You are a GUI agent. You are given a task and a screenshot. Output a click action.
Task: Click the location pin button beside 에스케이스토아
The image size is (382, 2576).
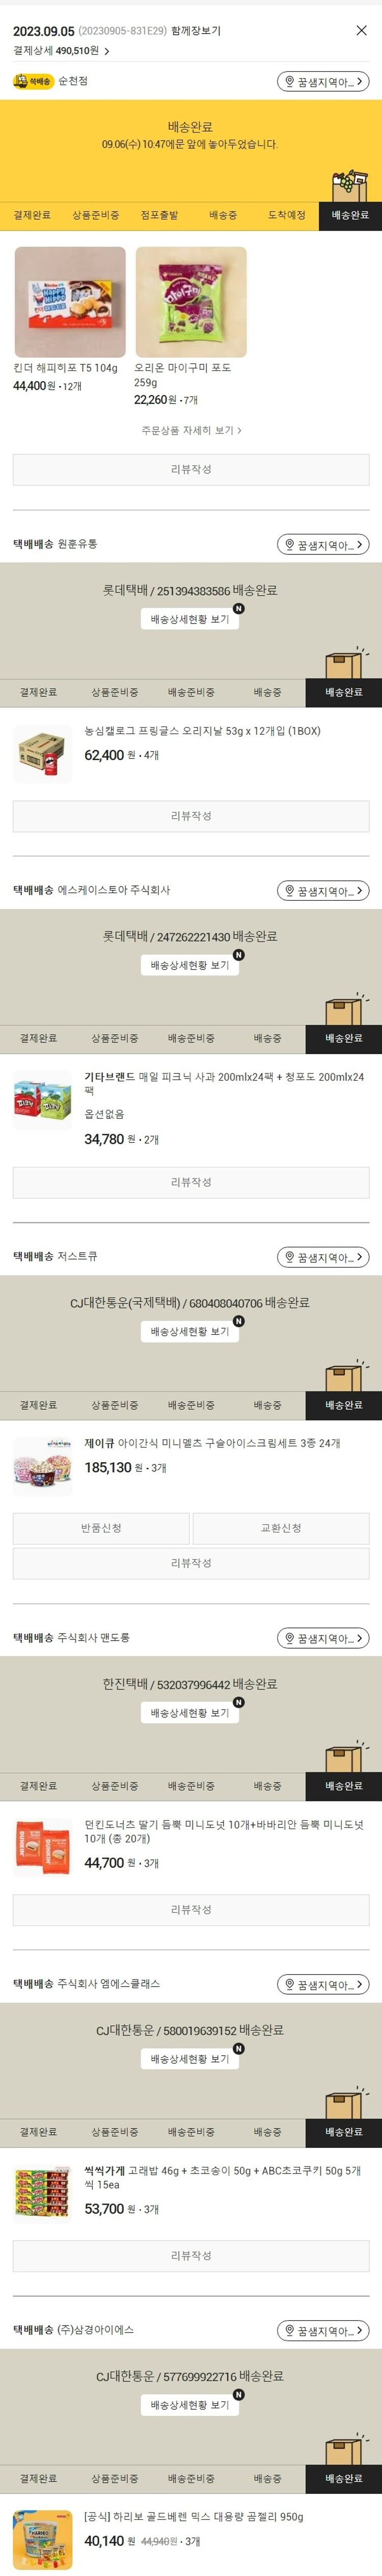[323, 890]
